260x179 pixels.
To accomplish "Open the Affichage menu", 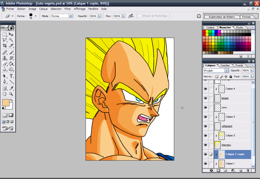I will click(80, 9).
